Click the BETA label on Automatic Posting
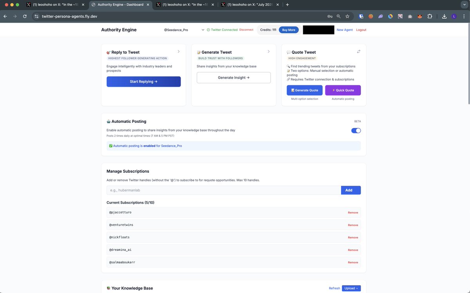This screenshot has height=293, width=470. click(357, 121)
